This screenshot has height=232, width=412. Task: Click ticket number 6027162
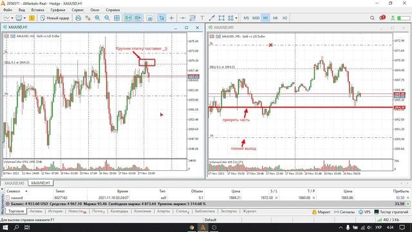click(61, 198)
